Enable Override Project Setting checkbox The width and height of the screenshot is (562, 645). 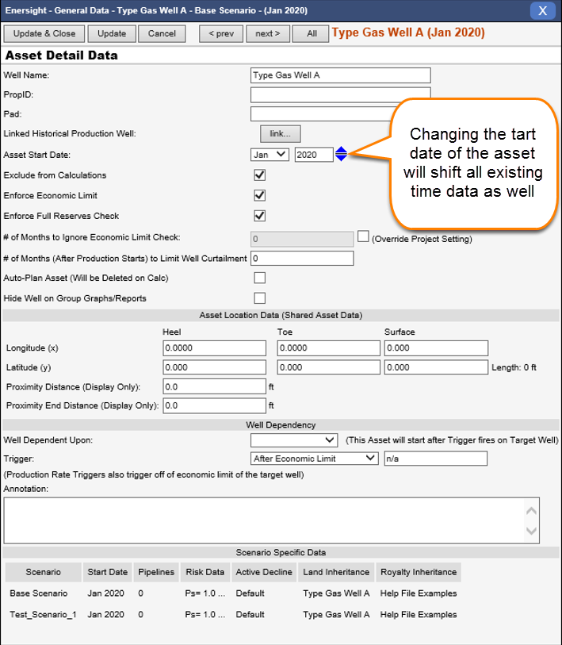[x=364, y=236]
